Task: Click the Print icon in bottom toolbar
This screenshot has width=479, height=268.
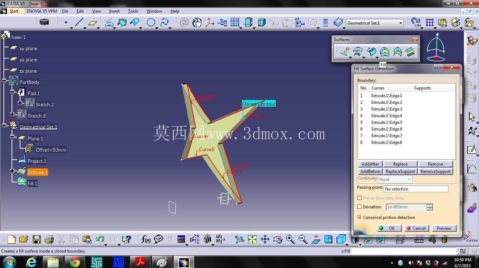Action: (x=49, y=240)
